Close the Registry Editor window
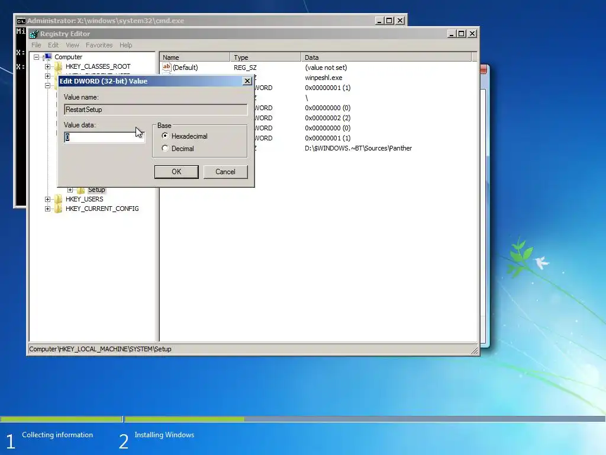606x455 pixels. click(x=472, y=34)
